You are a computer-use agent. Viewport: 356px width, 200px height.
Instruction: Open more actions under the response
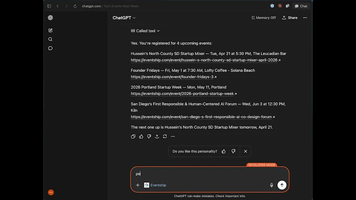click(173, 136)
